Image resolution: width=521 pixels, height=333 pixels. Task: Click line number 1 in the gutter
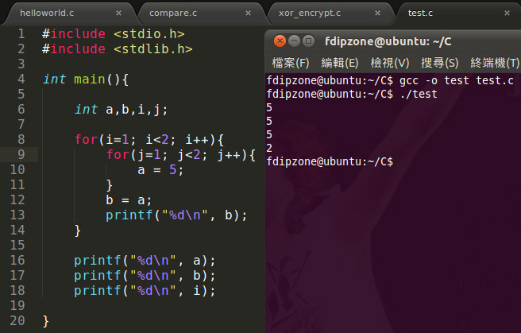coord(21,33)
